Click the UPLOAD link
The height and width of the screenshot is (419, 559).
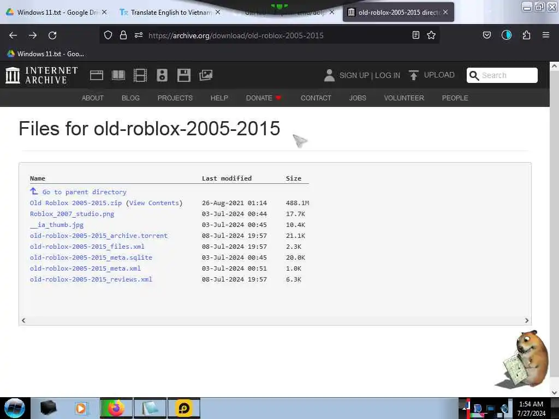[x=439, y=75]
